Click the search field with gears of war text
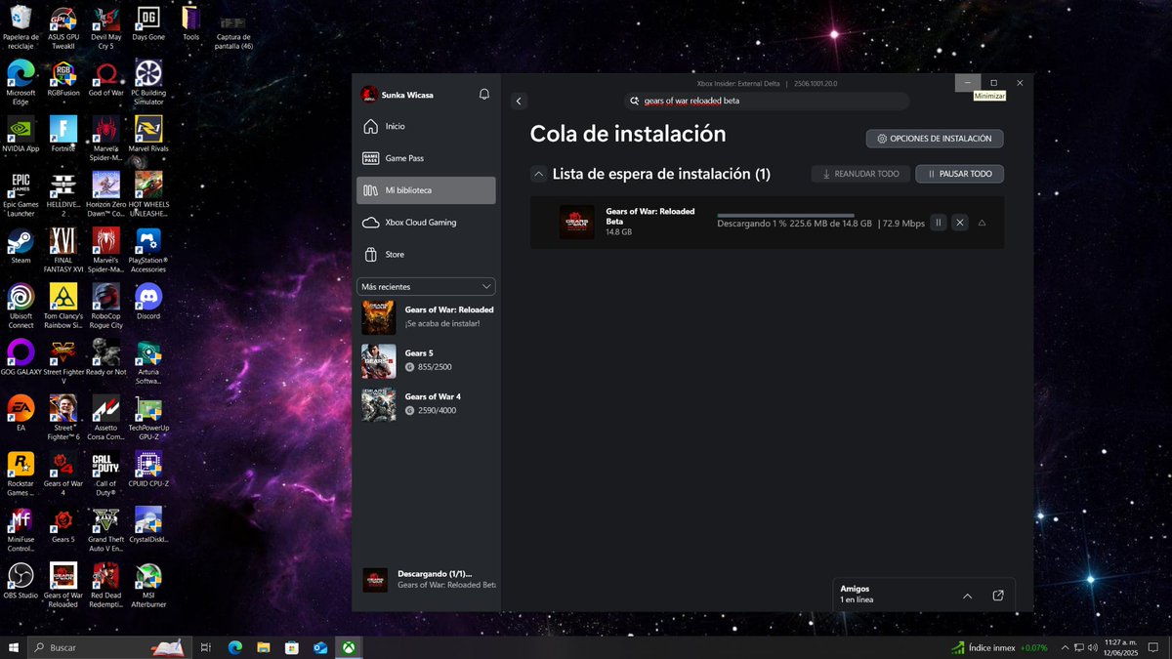 click(767, 101)
